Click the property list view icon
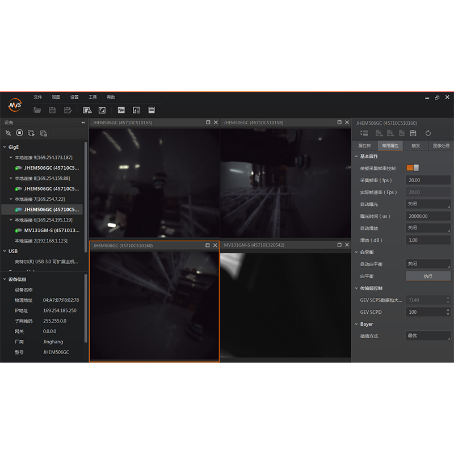This screenshot has height=454, width=454. (x=364, y=133)
